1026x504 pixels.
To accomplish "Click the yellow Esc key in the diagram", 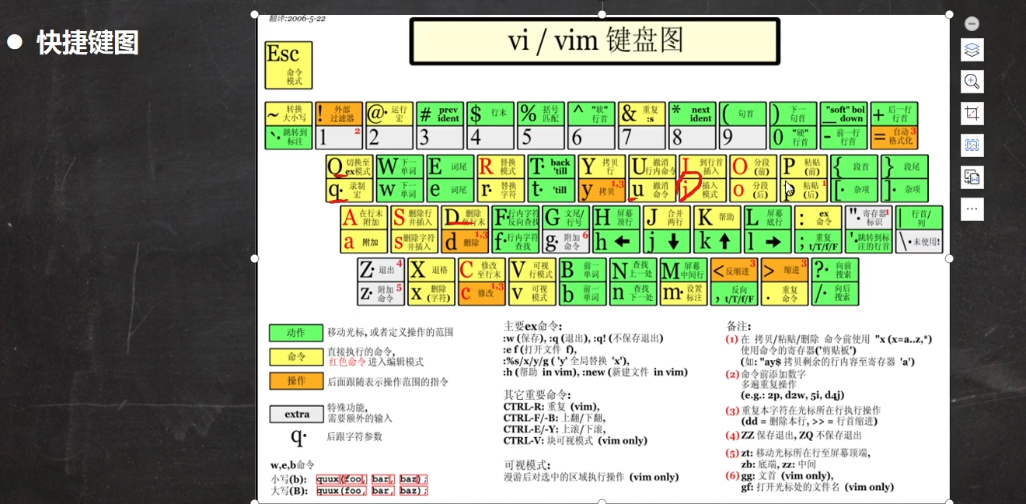I will pyautogui.click(x=288, y=65).
